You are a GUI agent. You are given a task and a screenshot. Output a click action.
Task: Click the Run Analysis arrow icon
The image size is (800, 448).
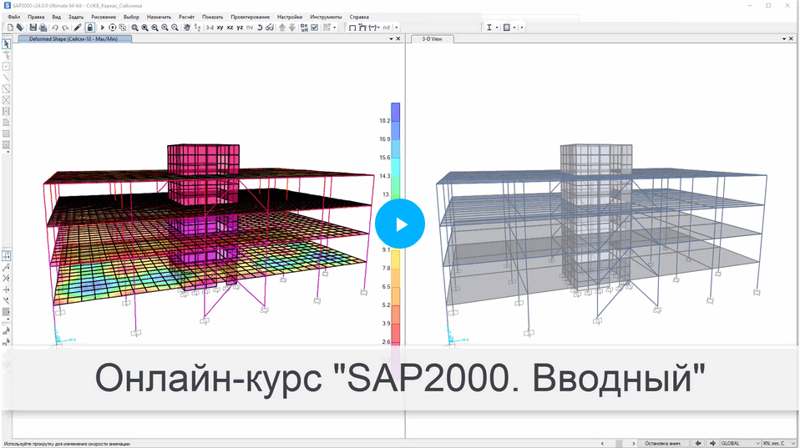pyautogui.click(x=103, y=28)
